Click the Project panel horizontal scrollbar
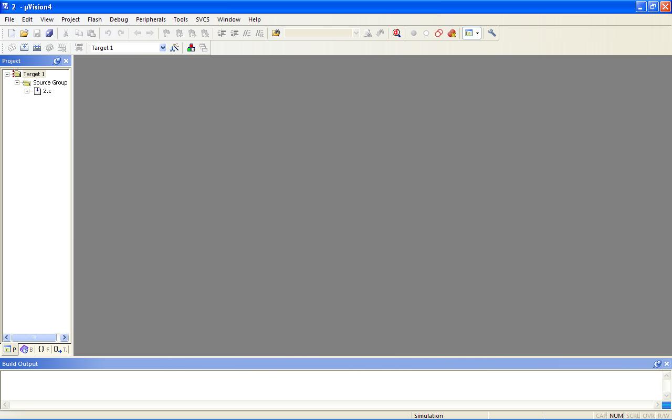 [x=35, y=337]
